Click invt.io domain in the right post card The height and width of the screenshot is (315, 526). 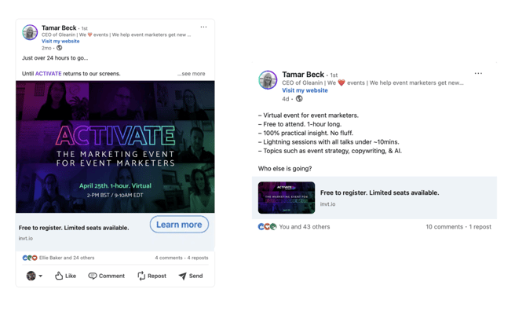point(327,204)
